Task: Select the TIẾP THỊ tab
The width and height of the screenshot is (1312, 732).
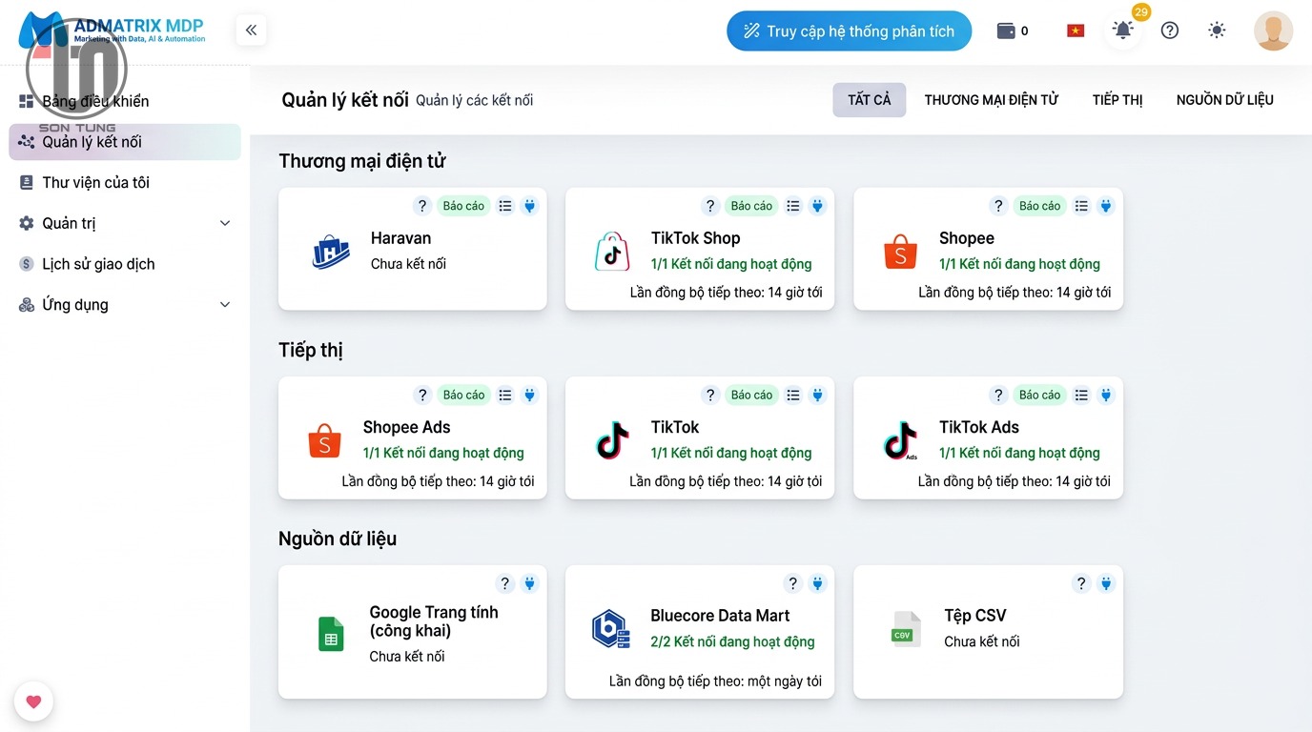Action: [x=1117, y=100]
